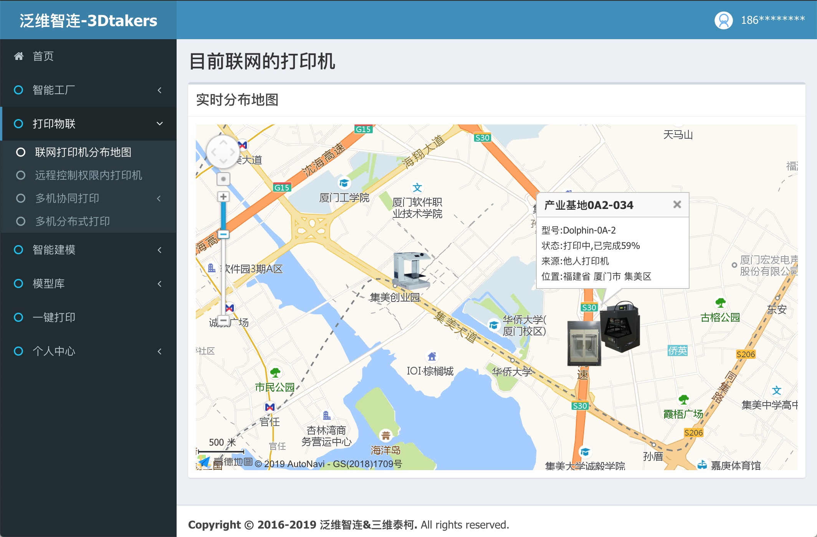The width and height of the screenshot is (817, 537).
Task: Click the 型号:Dolphin-0A-2 text in popup
Action: point(579,230)
